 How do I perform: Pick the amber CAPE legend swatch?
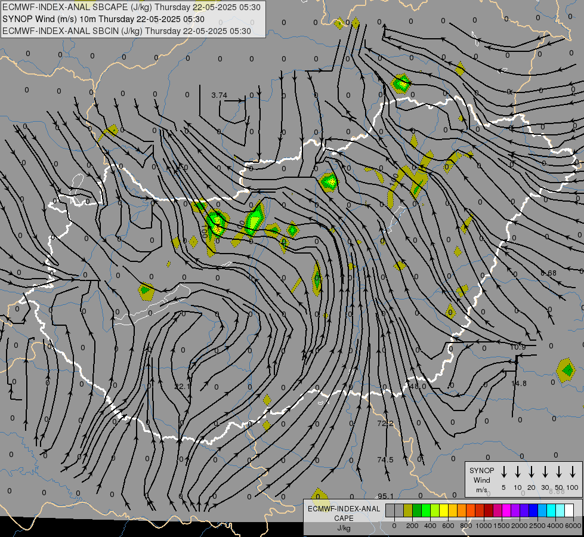(x=453, y=511)
